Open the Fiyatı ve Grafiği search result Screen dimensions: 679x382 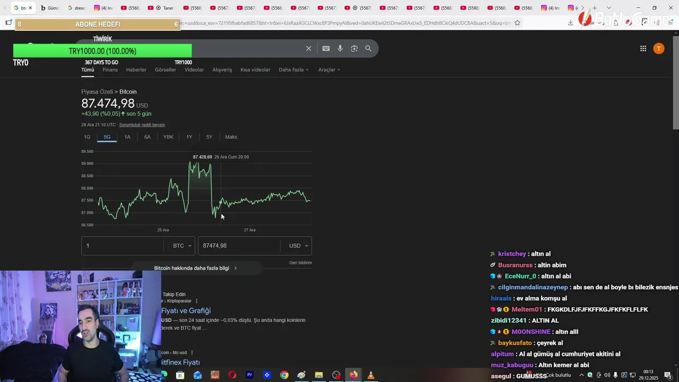point(186,310)
